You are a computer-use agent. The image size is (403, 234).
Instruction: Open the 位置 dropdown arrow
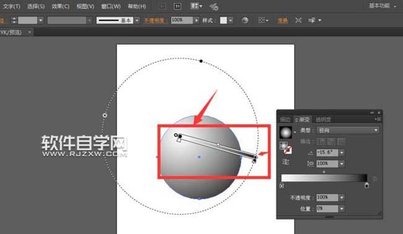[342, 209]
